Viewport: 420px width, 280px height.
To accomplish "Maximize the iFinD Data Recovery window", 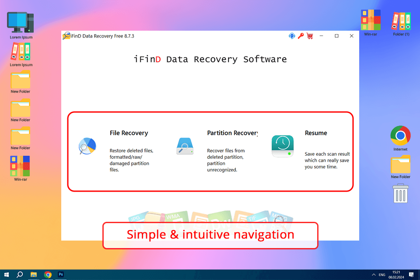I will click(336, 36).
